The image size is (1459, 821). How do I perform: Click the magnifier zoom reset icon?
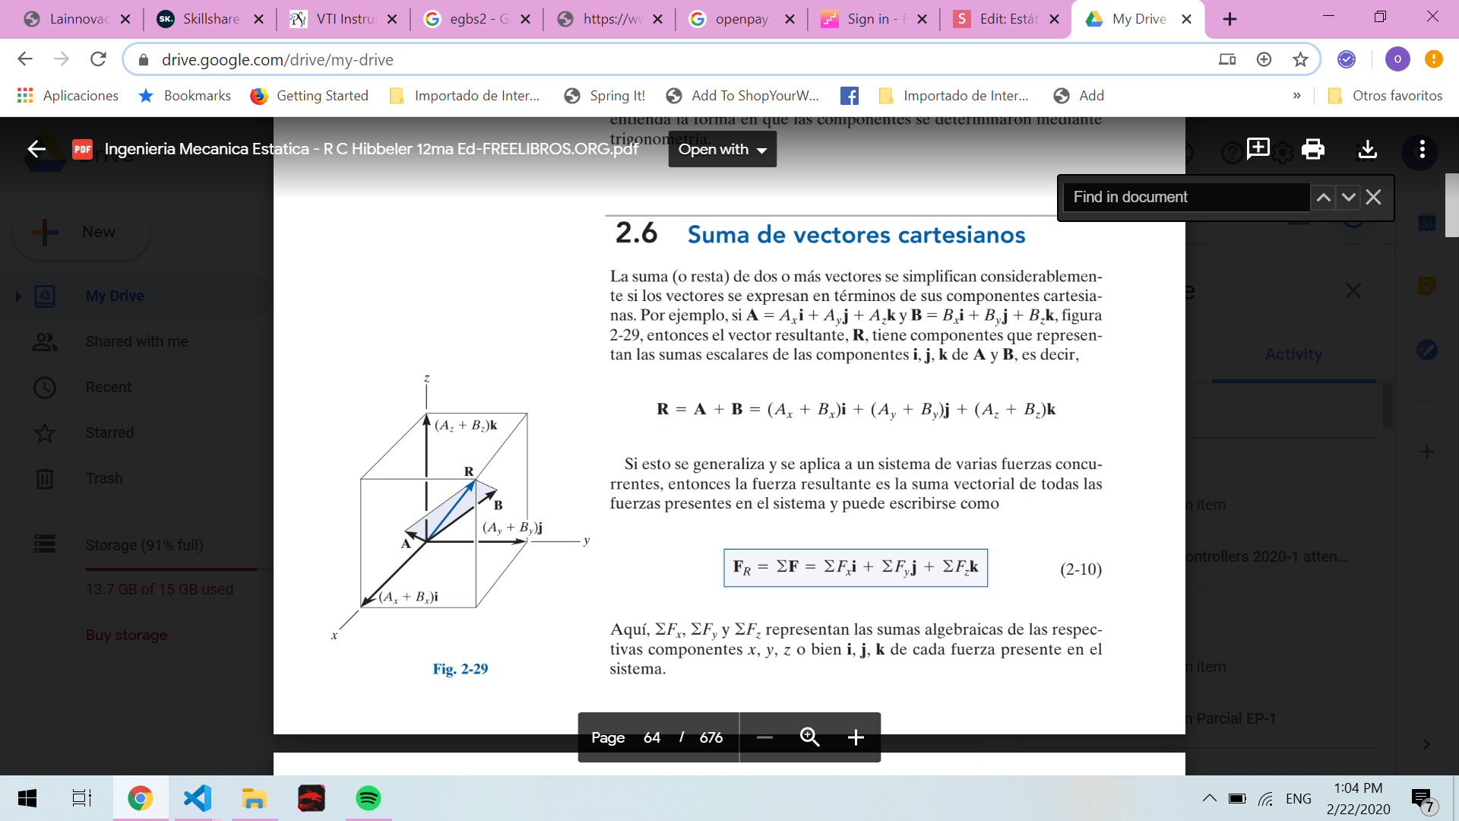(809, 737)
